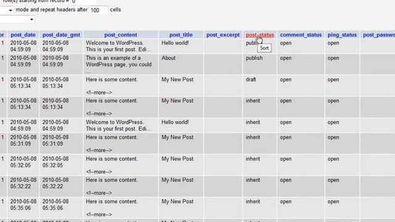Image resolution: width=395 pixels, height=222 pixels.
Task: Select 'Welcome to WordPress' content in first row
Action: [118, 46]
